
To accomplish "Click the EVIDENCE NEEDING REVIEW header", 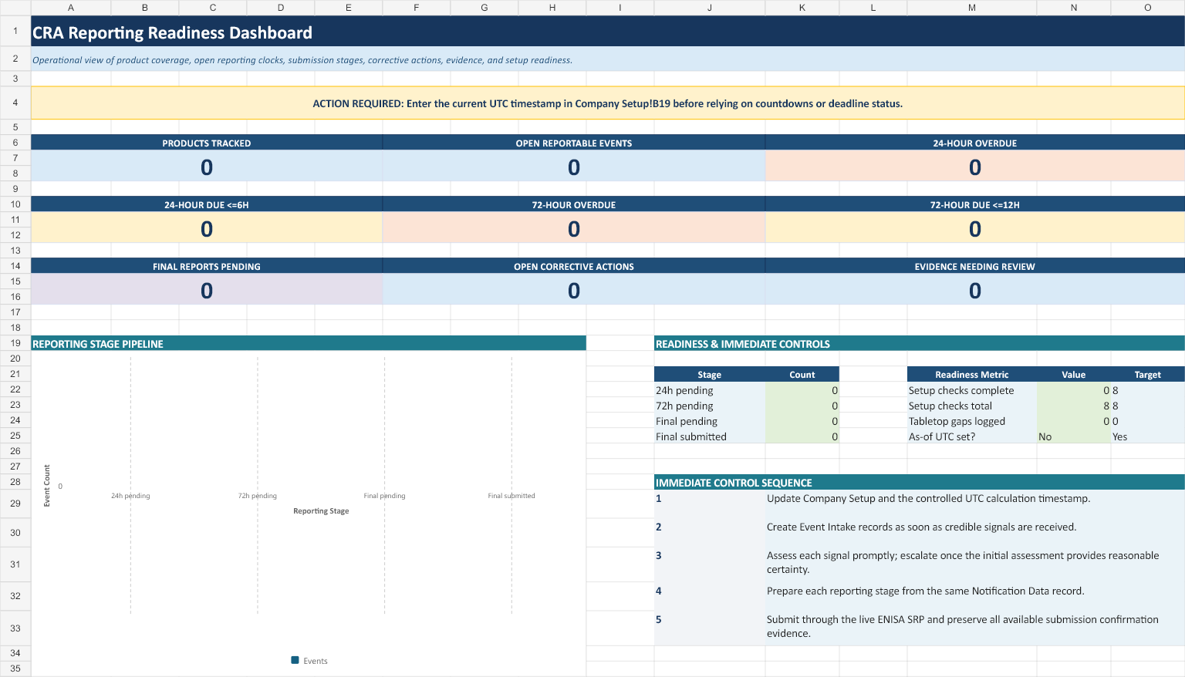I will [x=975, y=266].
